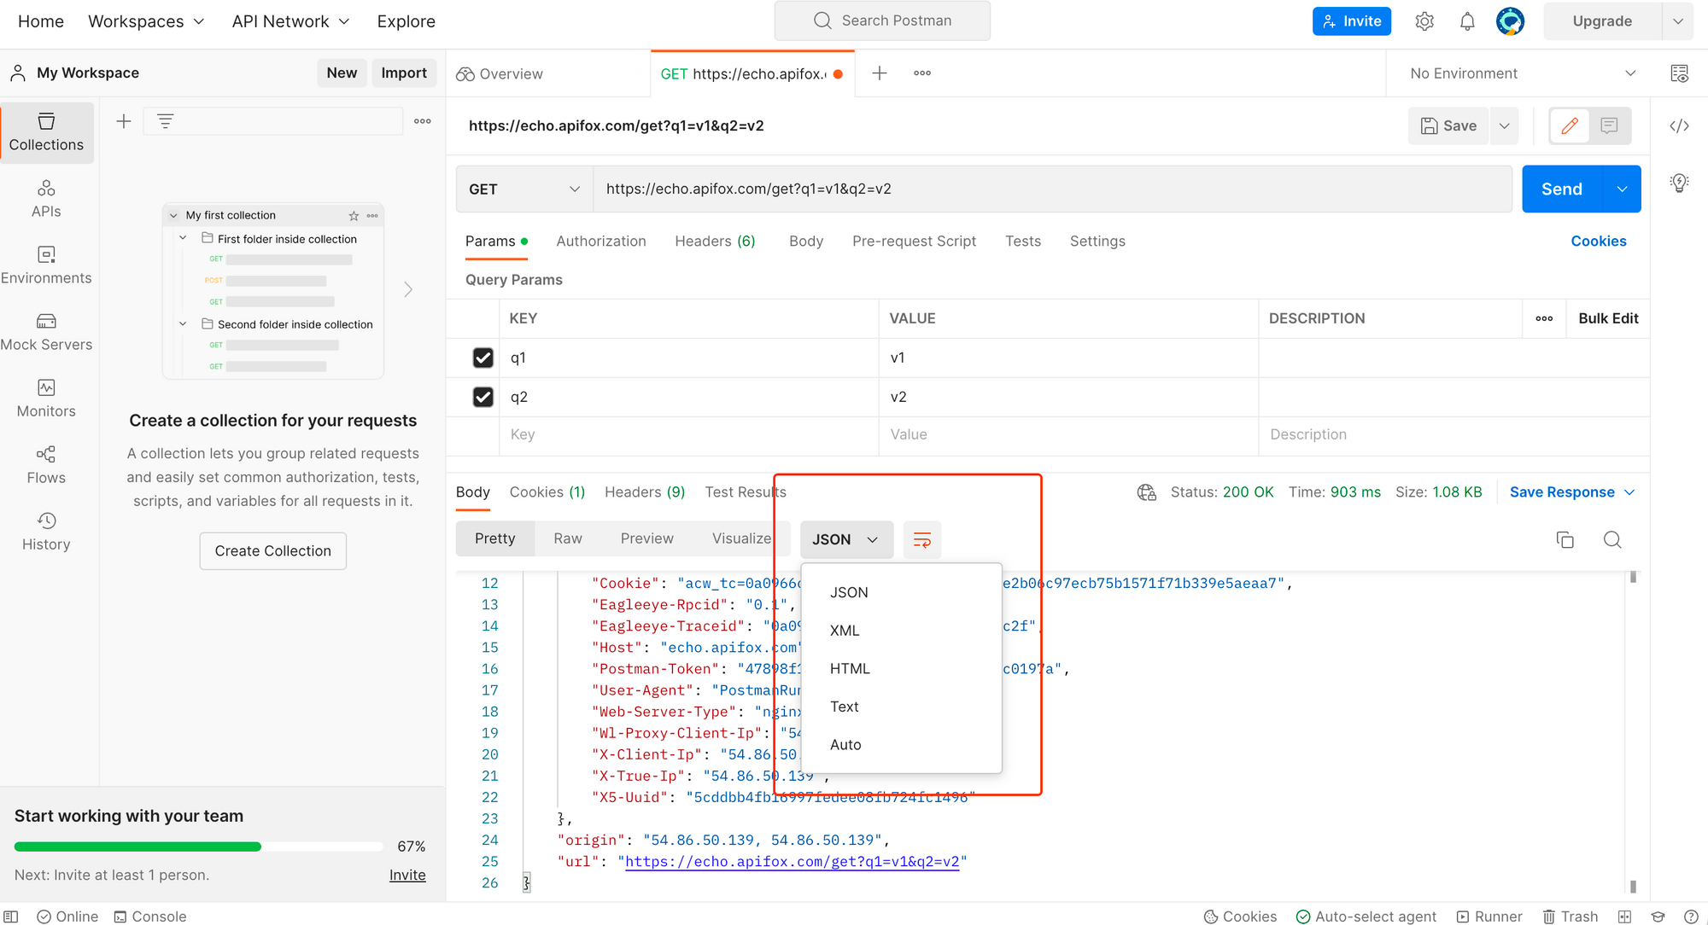This screenshot has width=1708, height=925.
Task: Toggle line wrapping in the response viewer
Action: click(922, 539)
